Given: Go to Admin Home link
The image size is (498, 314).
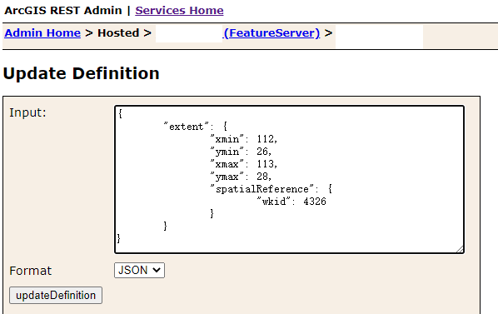Looking at the screenshot, I should point(42,33).
